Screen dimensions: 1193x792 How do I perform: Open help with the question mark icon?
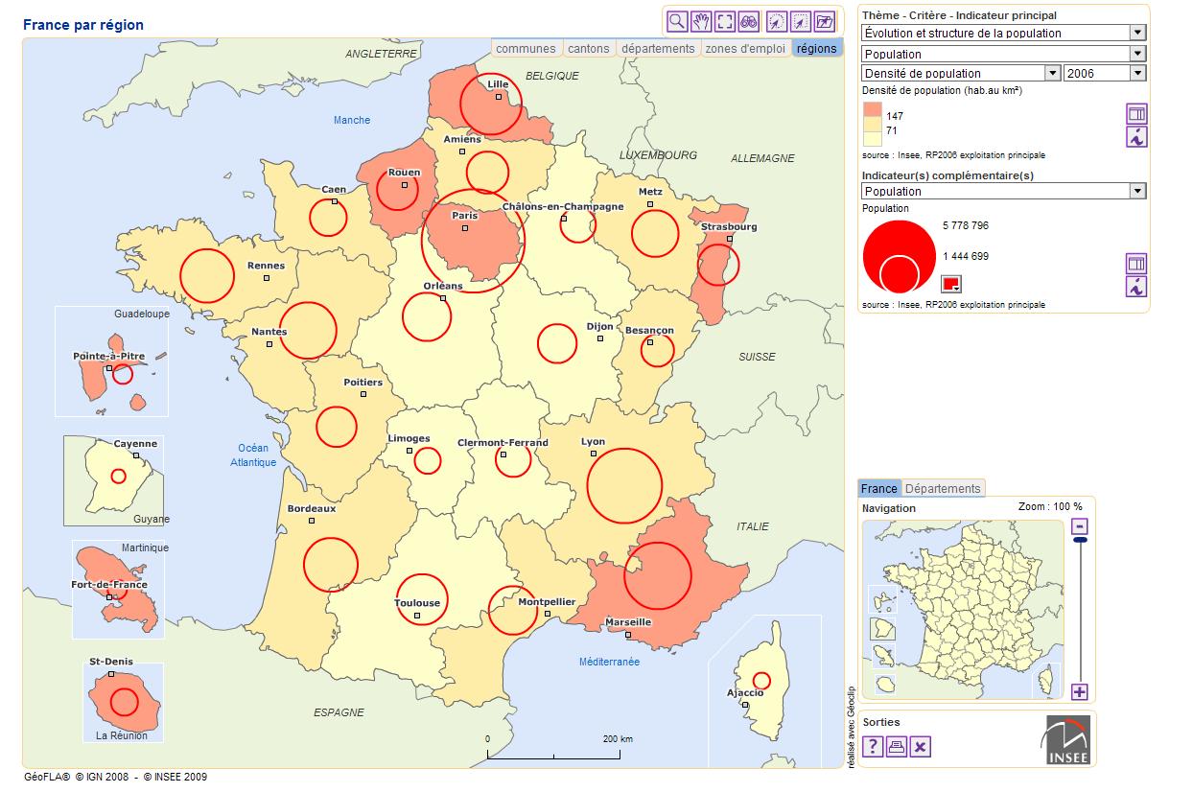pos(873,747)
